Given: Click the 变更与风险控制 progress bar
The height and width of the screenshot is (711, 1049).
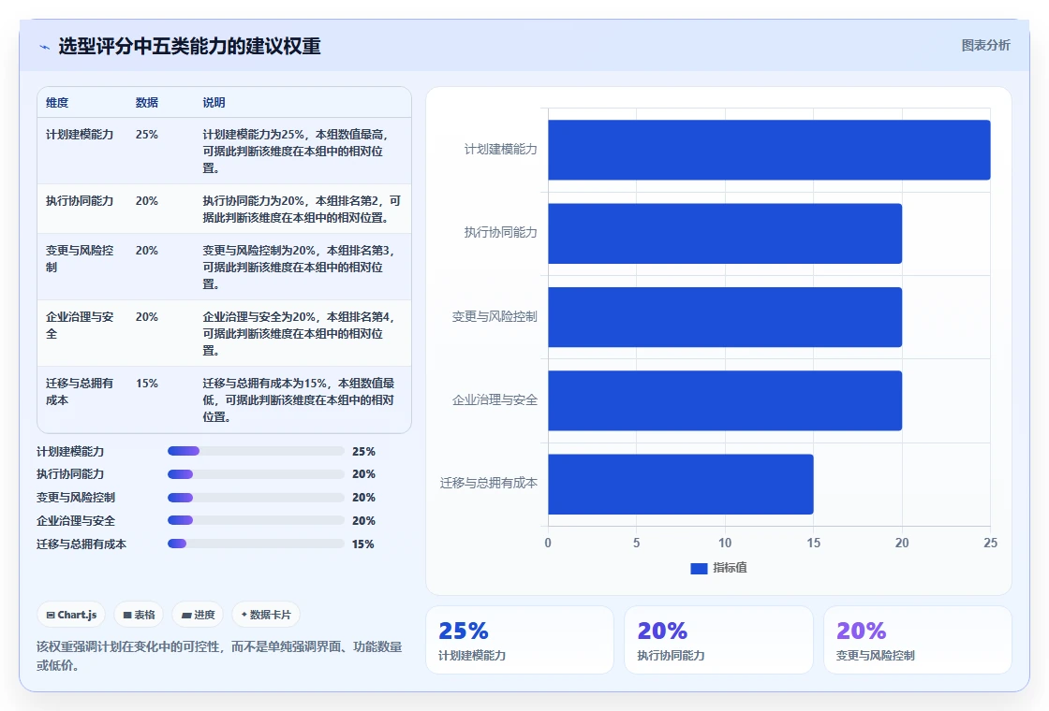Looking at the screenshot, I should click(x=256, y=498).
